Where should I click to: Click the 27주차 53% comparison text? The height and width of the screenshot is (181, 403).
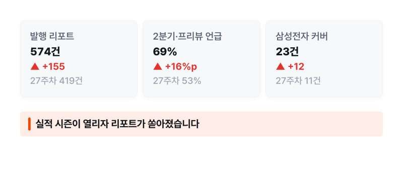tap(177, 81)
